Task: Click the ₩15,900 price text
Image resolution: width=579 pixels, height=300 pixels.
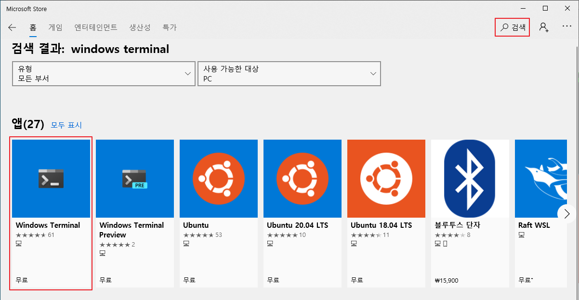Action: (x=447, y=280)
